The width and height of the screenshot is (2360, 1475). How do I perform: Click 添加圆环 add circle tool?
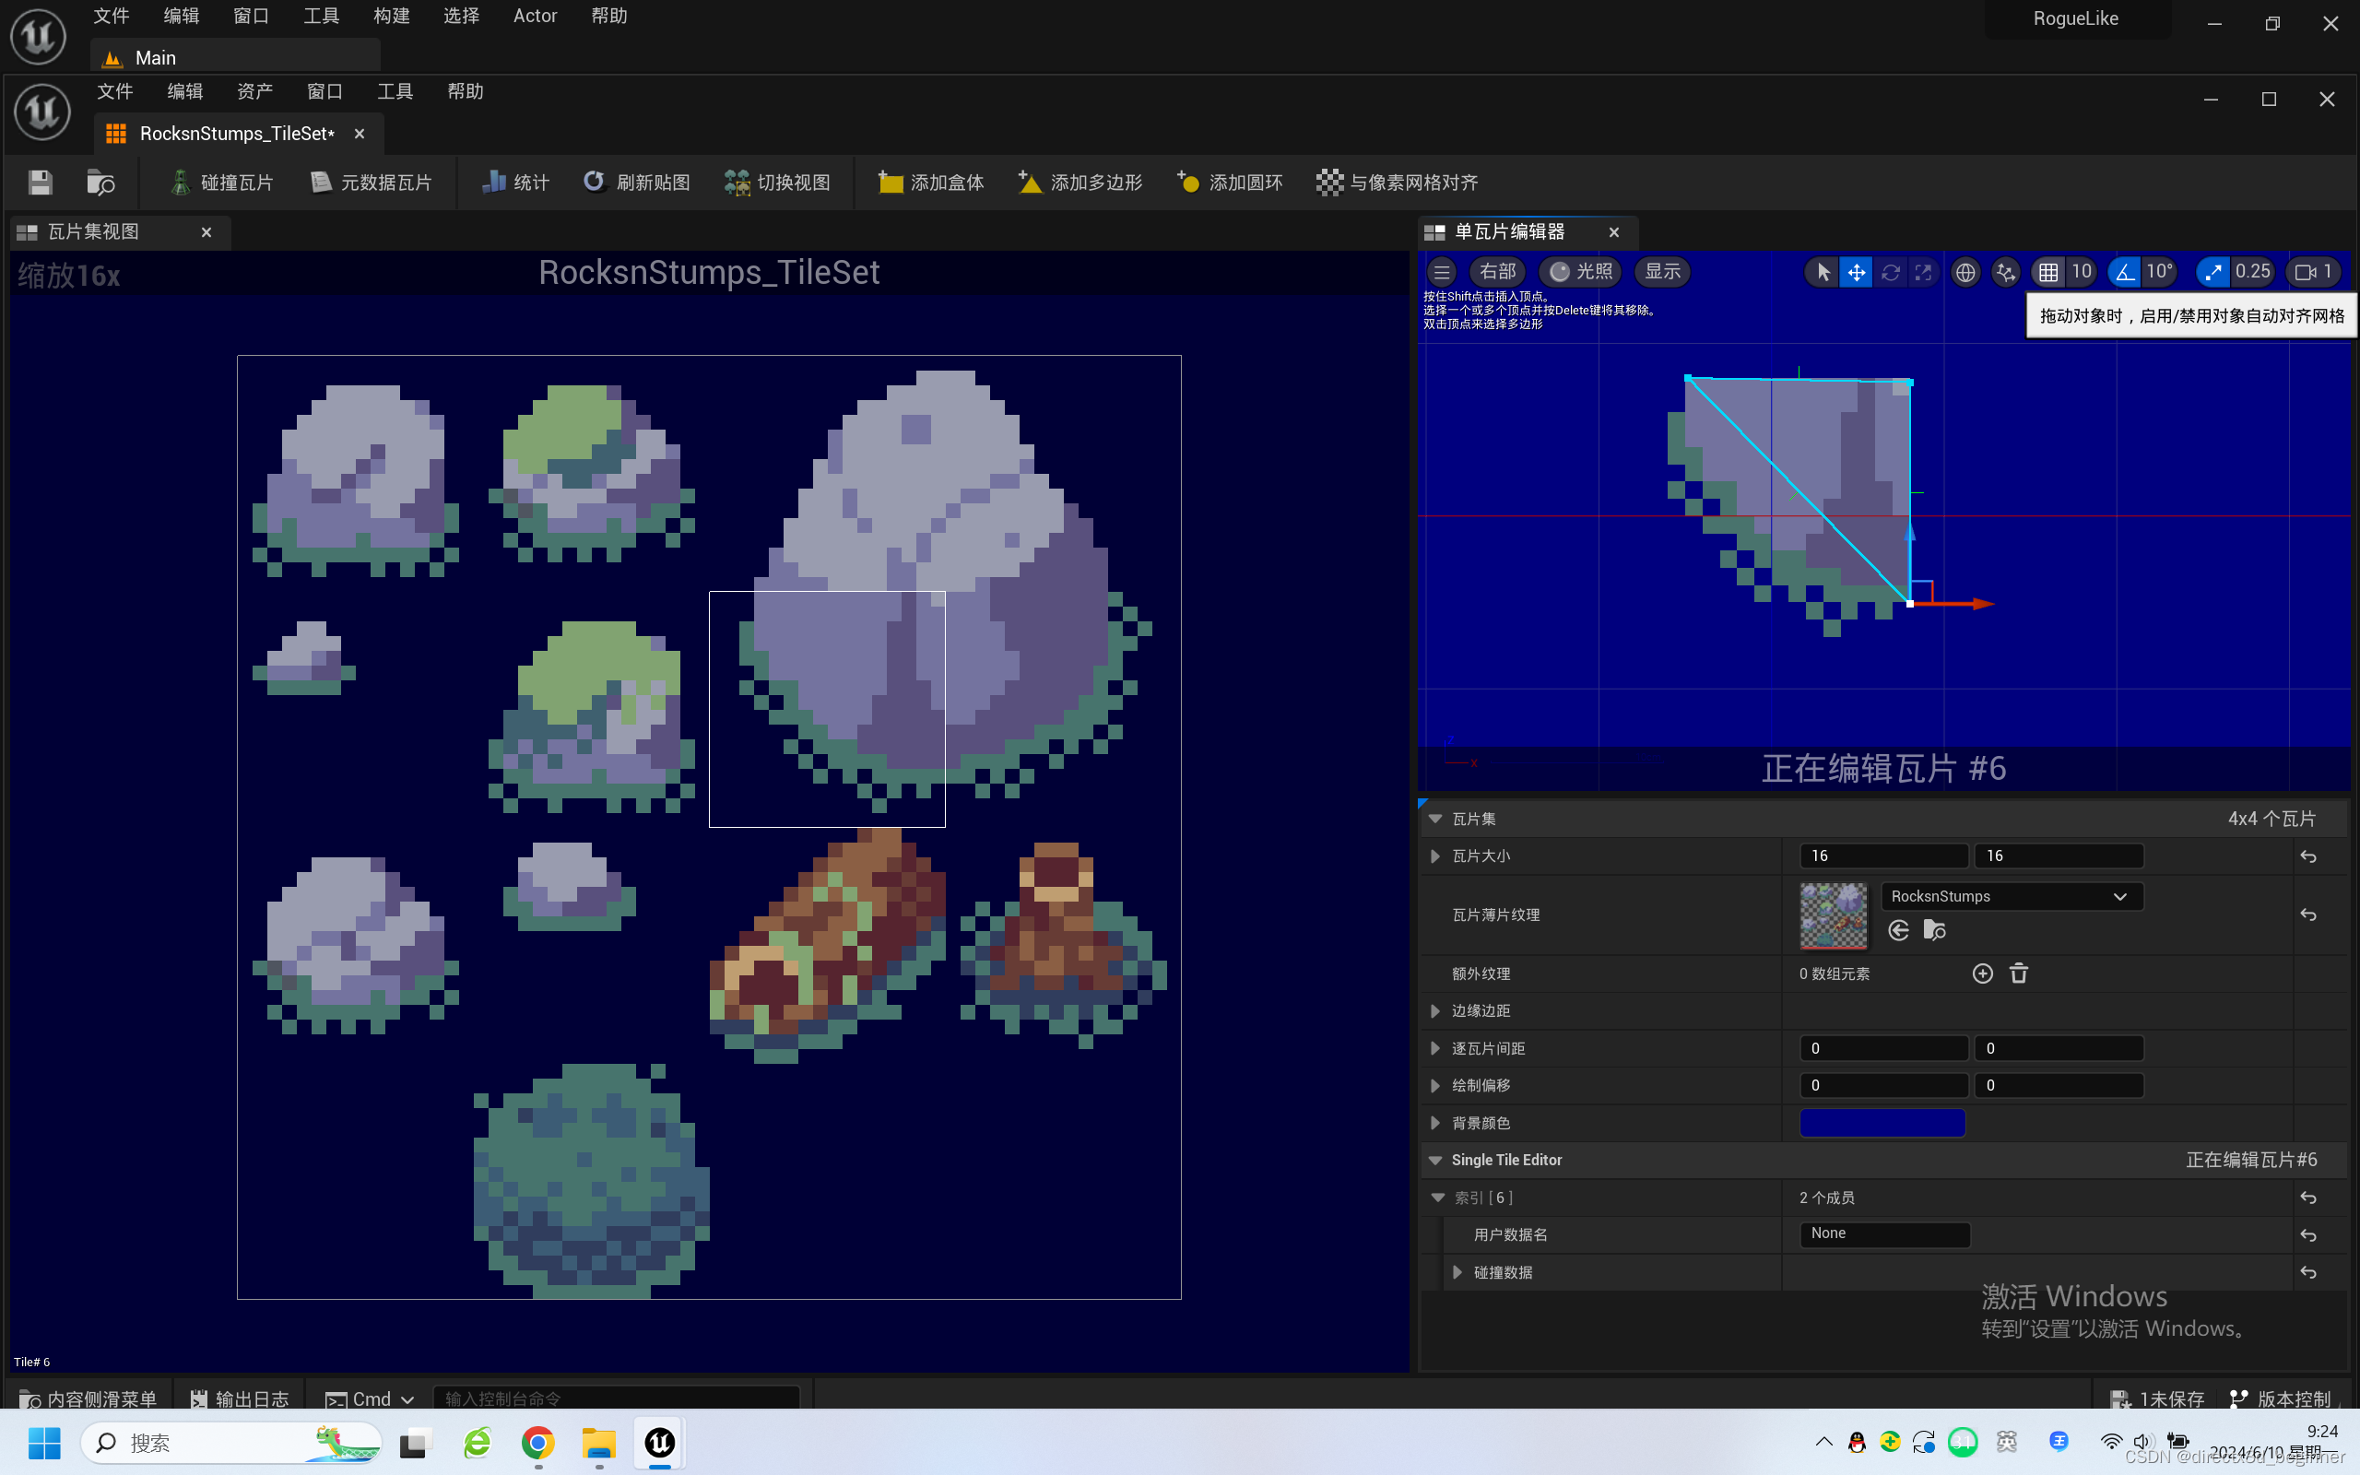1229,183
